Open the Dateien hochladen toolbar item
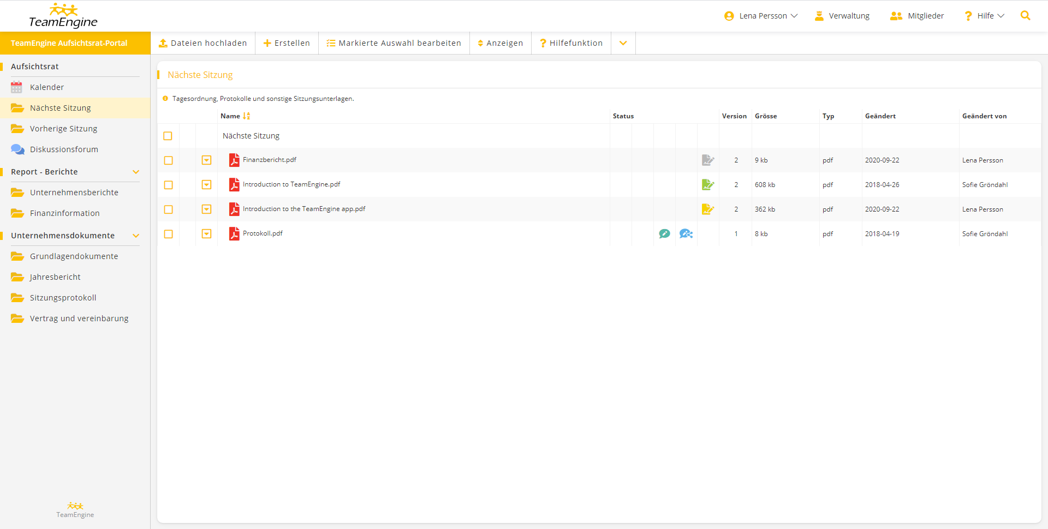Image resolution: width=1048 pixels, height=529 pixels. tap(203, 43)
